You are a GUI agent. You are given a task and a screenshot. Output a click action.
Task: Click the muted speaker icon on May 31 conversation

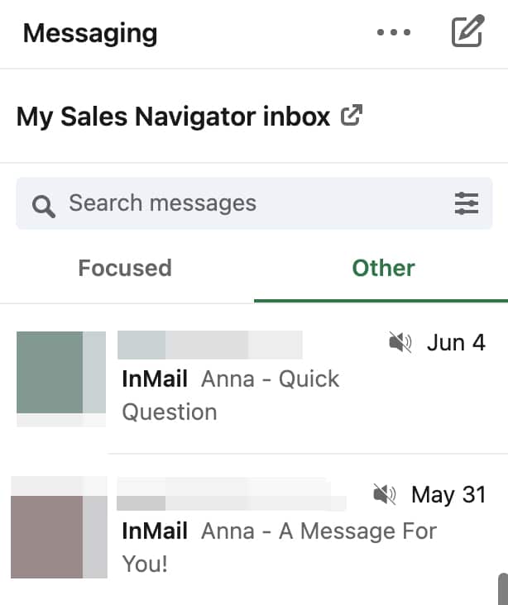point(385,494)
